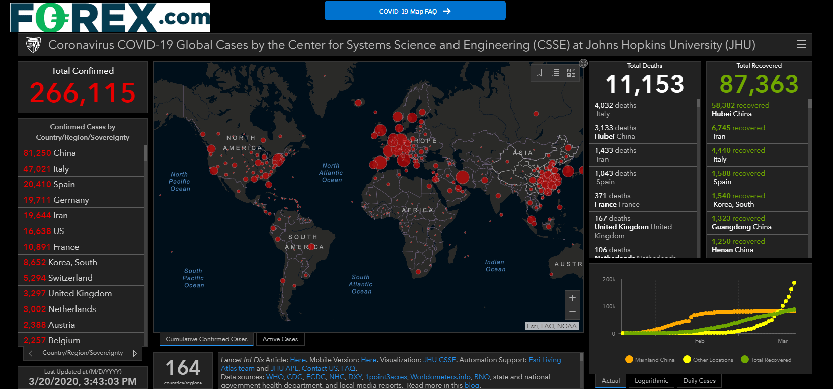
Task: Open the COVID-19 Map FAQ button
Action: [x=415, y=11]
